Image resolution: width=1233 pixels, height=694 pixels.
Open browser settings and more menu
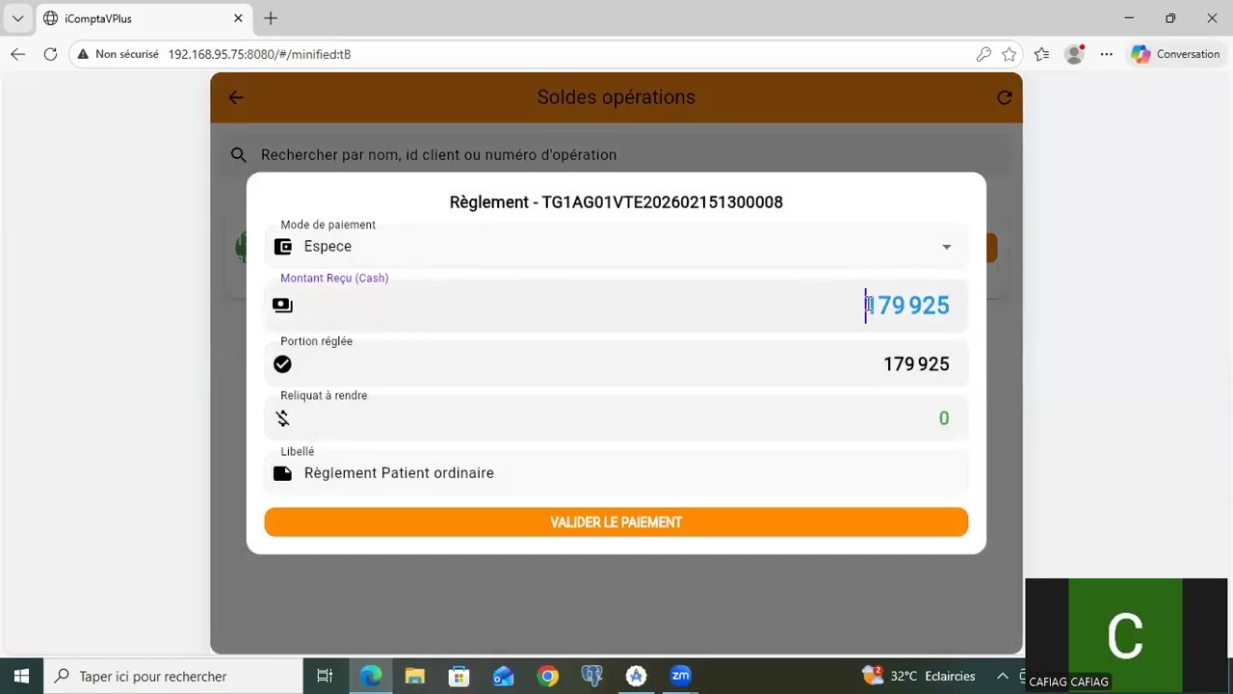(1107, 54)
